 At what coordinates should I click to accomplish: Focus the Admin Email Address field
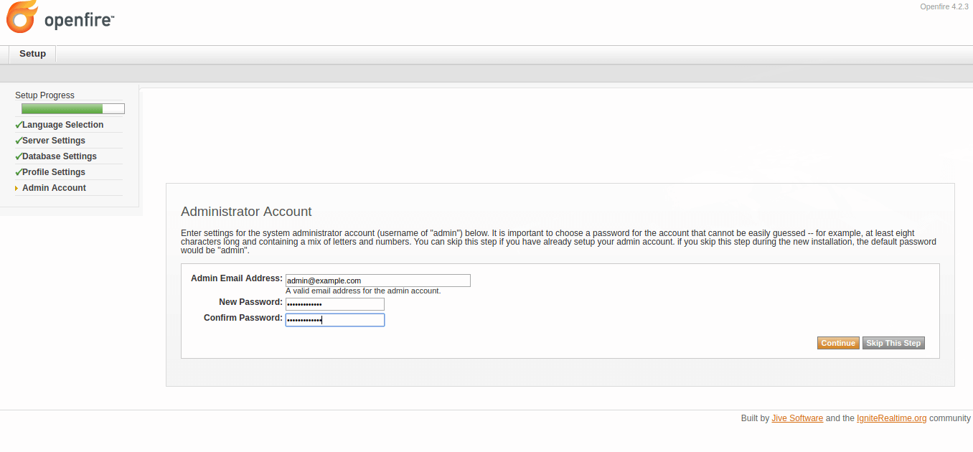377,281
